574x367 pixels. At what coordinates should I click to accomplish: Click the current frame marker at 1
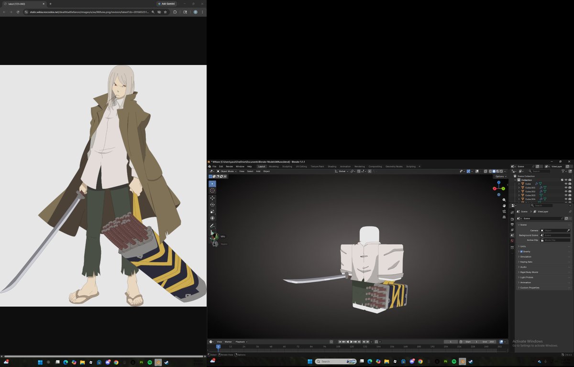point(218,346)
